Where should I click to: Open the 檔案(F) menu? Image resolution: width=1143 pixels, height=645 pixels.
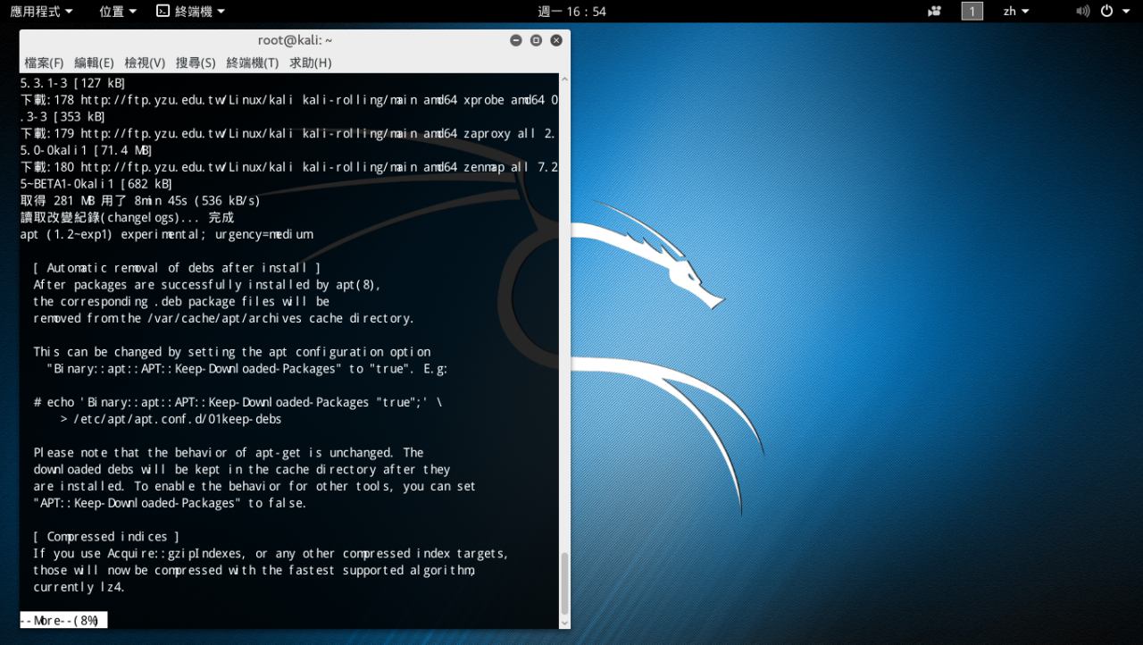pos(44,63)
